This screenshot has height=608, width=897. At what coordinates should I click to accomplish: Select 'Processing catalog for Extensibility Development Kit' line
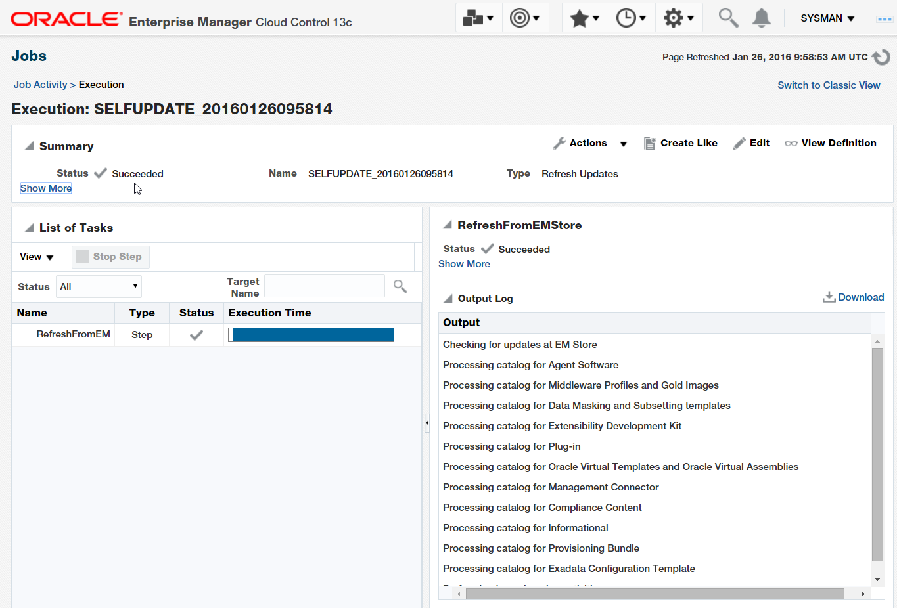coord(562,426)
